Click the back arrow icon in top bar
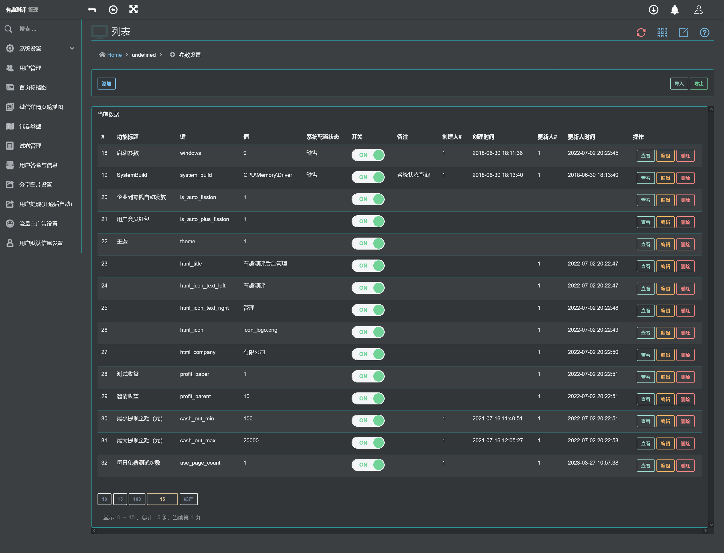 92,10
